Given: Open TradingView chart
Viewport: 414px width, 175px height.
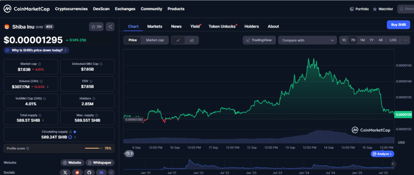Looking at the screenshot, I should [x=259, y=40].
